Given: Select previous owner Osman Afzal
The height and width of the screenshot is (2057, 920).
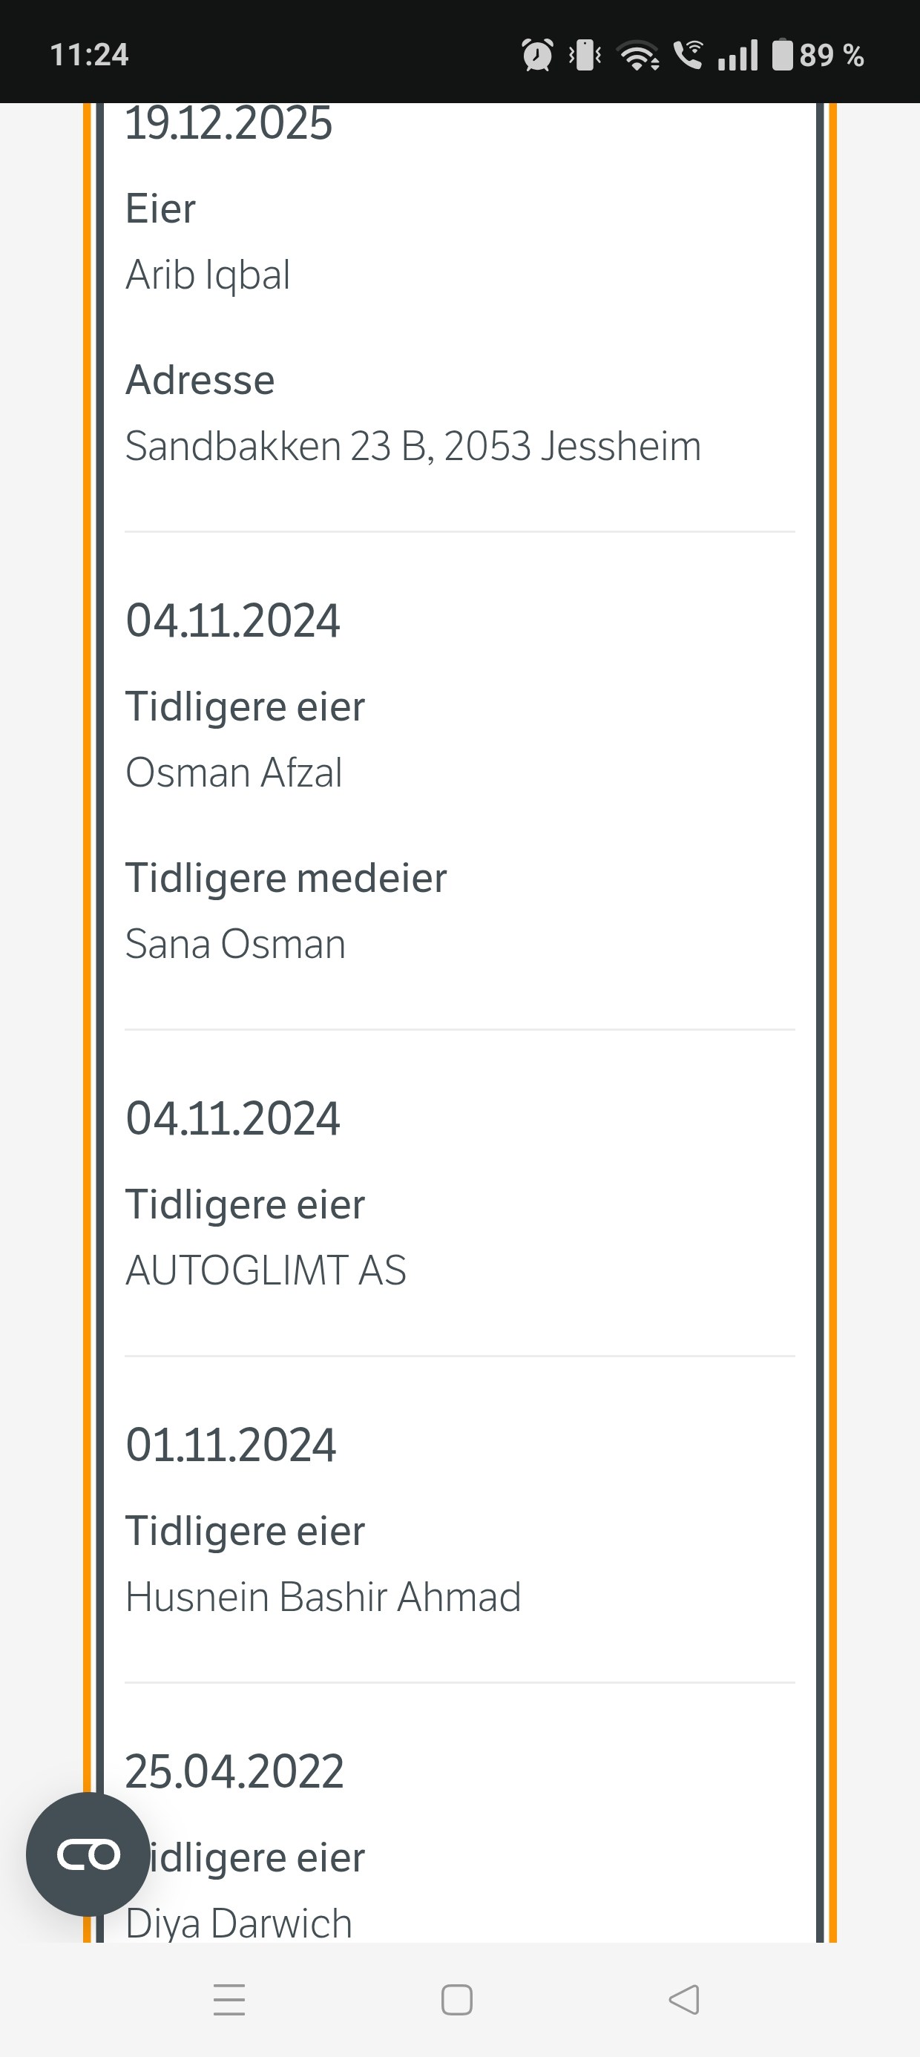Looking at the screenshot, I should pyautogui.click(x=234, y=772).
